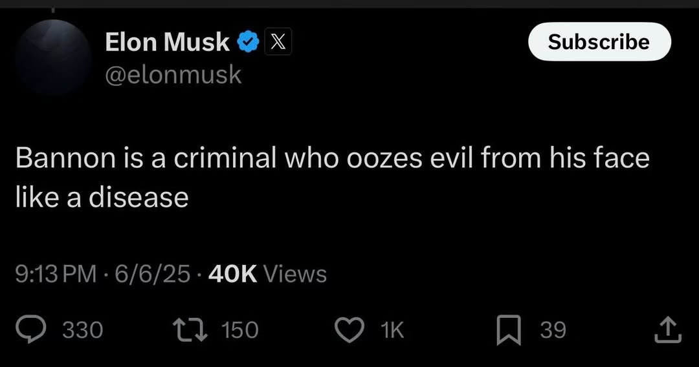Click the 6/6/25 post date
699x367 pixels.
[x=151, y=275]
